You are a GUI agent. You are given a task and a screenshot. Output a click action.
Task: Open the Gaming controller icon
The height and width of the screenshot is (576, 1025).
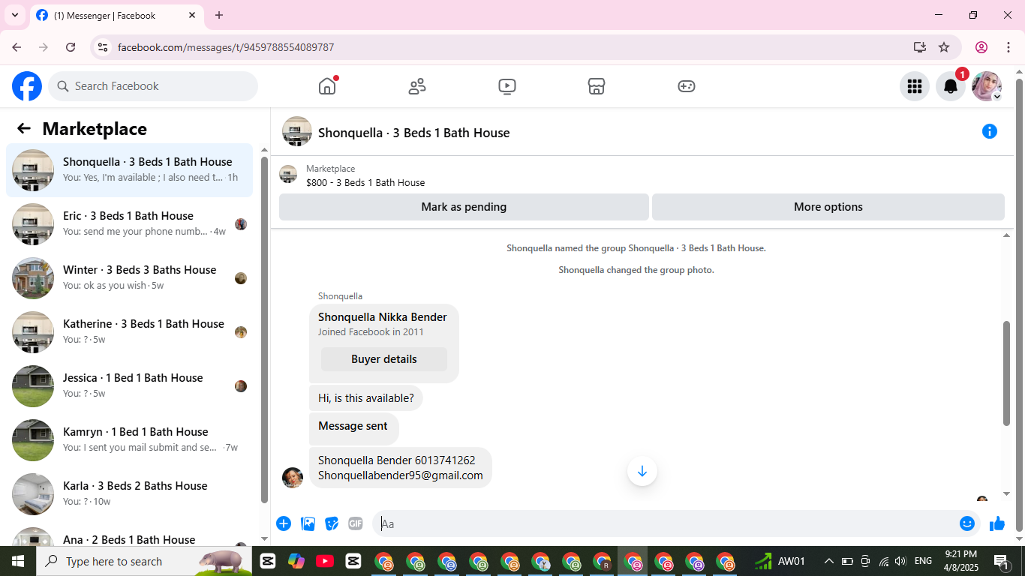[687, 86]
